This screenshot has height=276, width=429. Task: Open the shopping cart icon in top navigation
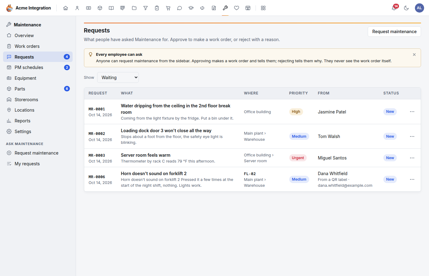[x=168, y=8]
